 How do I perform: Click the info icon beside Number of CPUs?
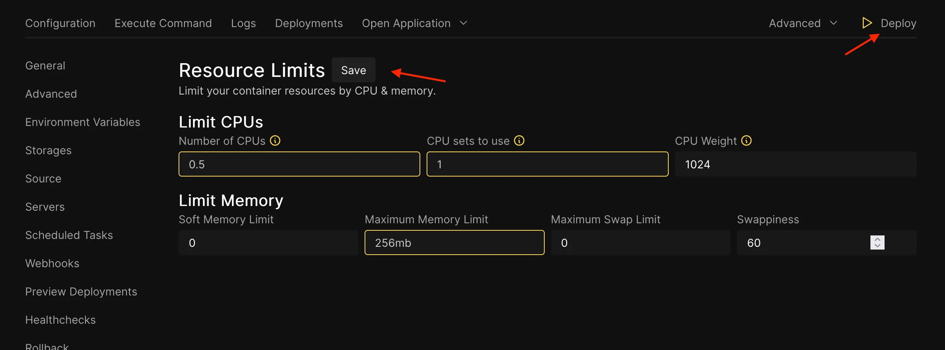click(275, 140)
